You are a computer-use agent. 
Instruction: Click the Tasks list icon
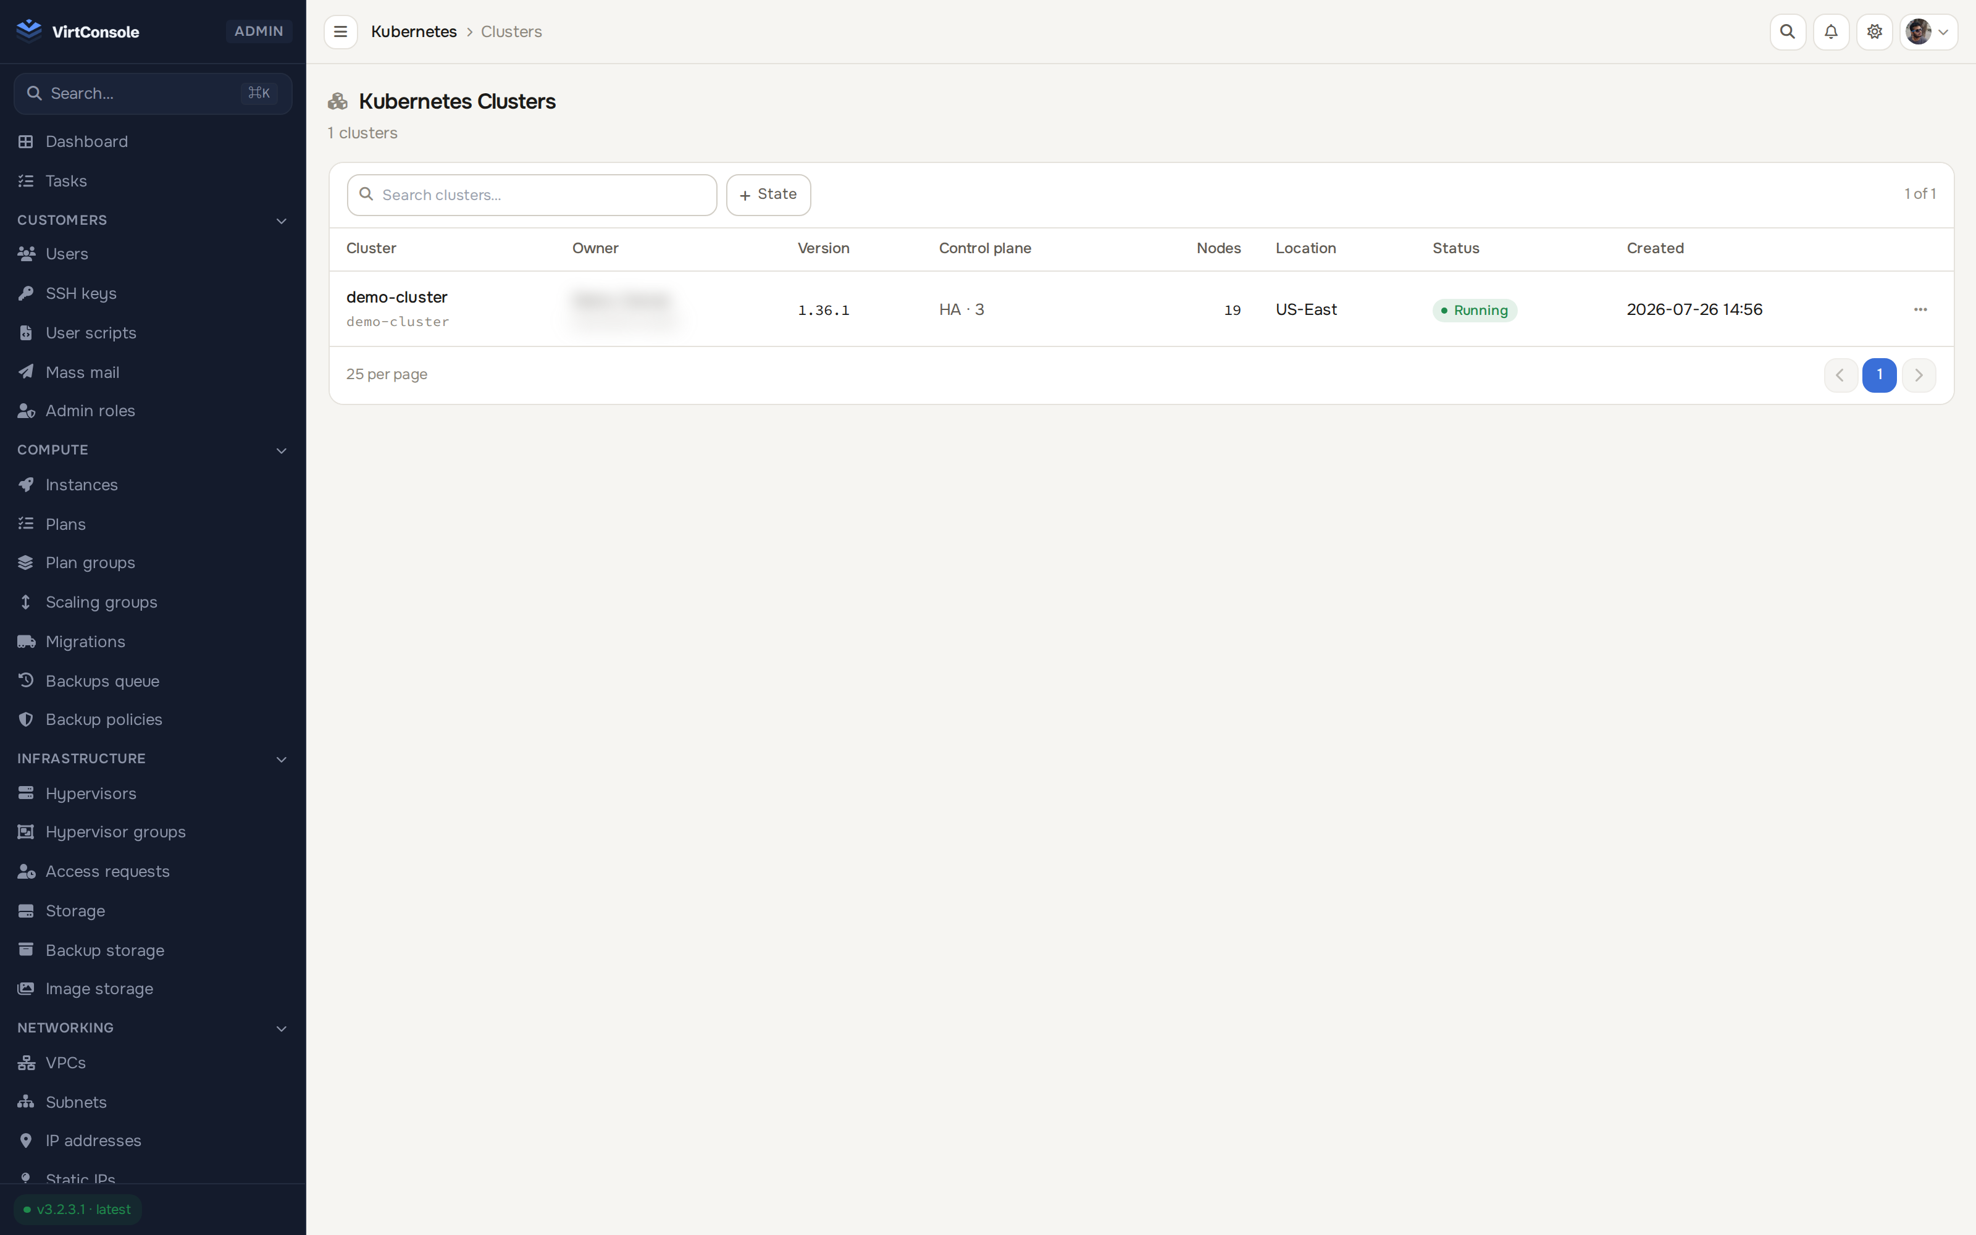[26, 180]
